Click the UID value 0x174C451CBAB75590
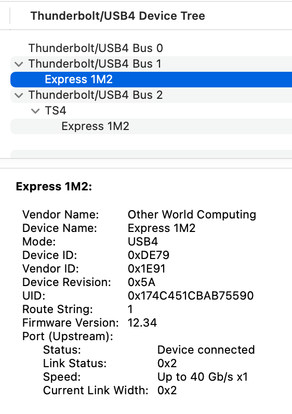Viewport: 292px width, 414px height. tap(191, 296)
